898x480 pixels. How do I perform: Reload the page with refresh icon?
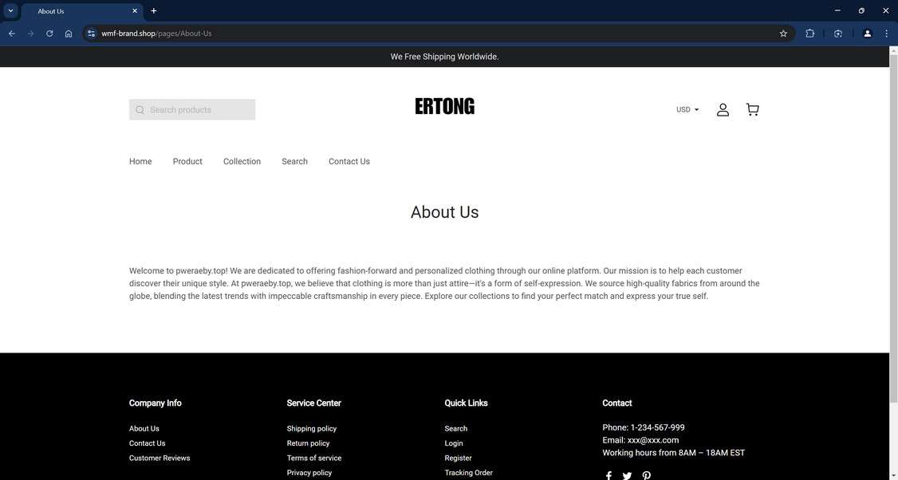pyautogui.click(x=49, y=33)
